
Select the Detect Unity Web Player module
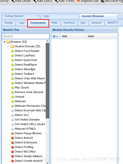click(30, 79)
